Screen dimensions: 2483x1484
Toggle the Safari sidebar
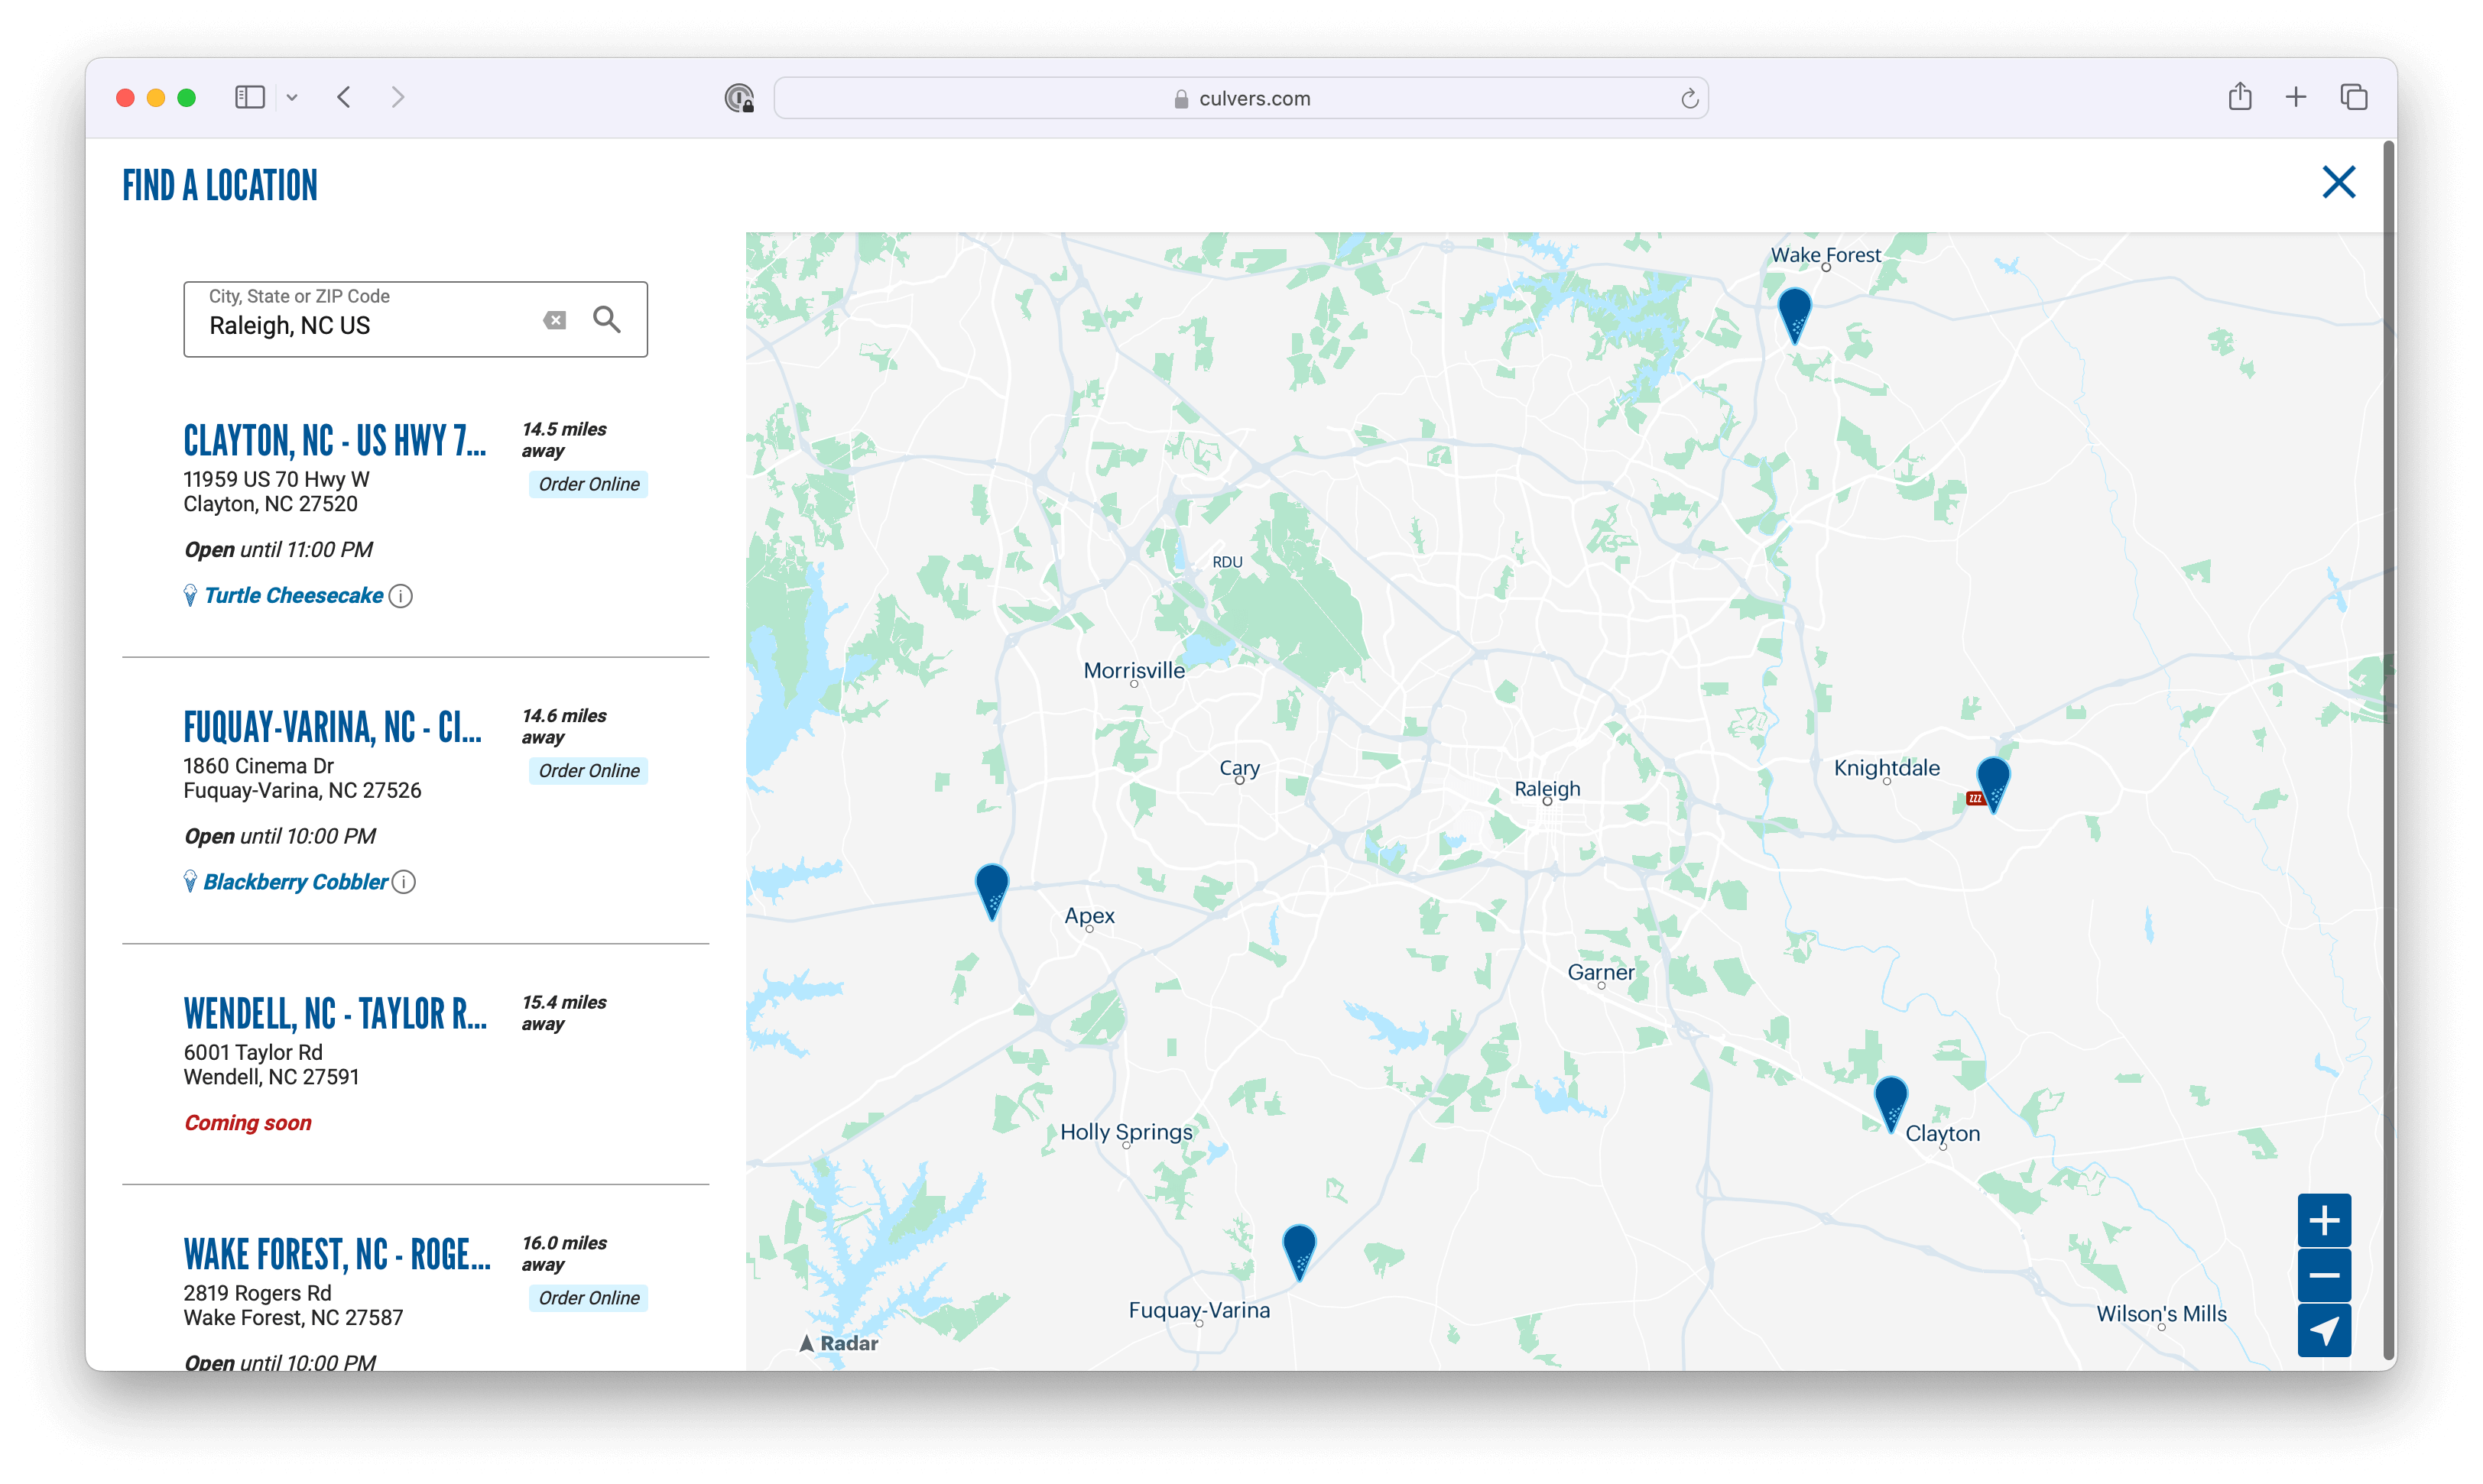click(249, 97)
